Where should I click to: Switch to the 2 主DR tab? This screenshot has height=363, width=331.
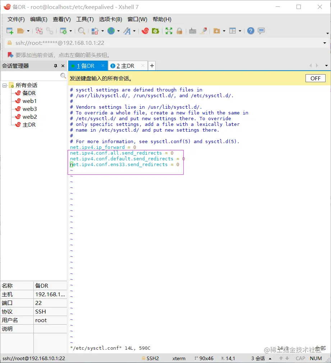click(125, 66)
